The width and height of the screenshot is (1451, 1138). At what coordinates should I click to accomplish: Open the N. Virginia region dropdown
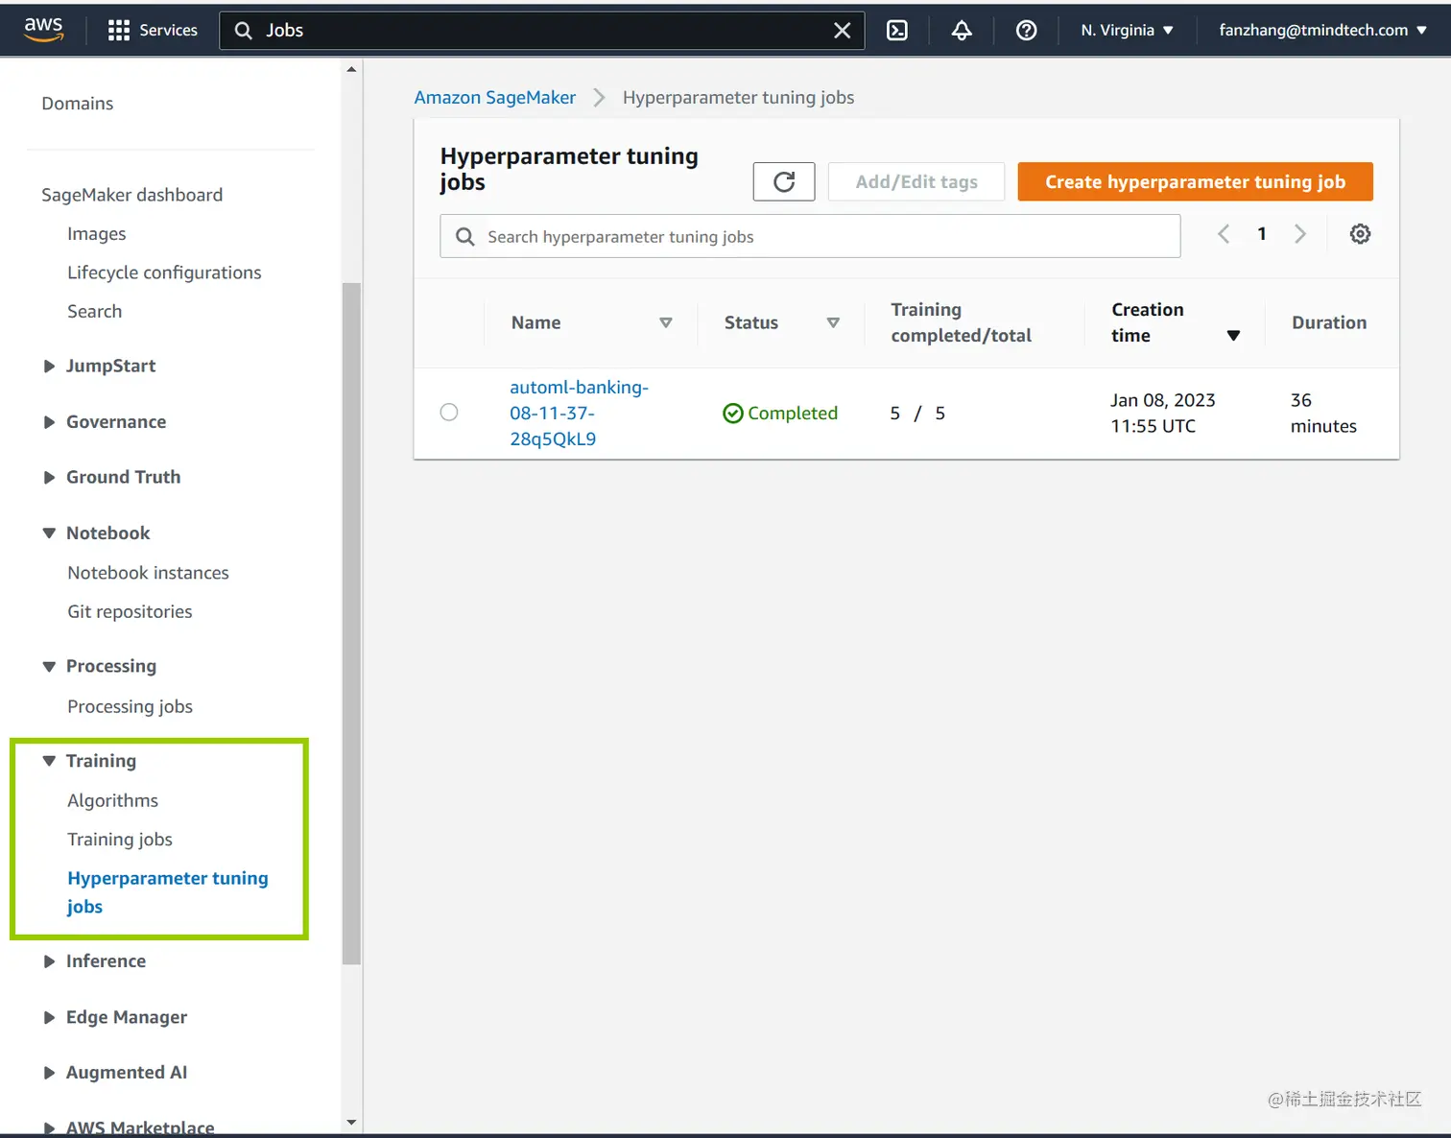(1127, 30)
